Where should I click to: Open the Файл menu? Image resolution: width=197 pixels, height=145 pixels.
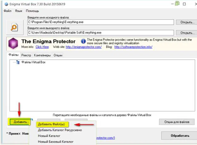click(8, 11)
